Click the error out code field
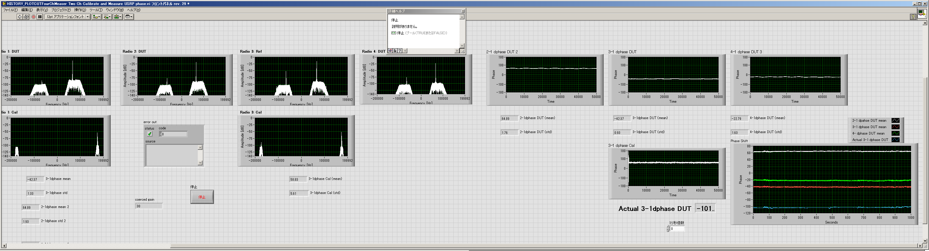 173,134
